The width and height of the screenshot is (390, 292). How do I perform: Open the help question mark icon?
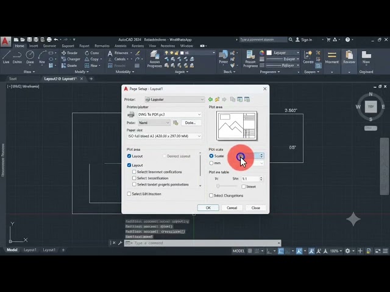347,40
